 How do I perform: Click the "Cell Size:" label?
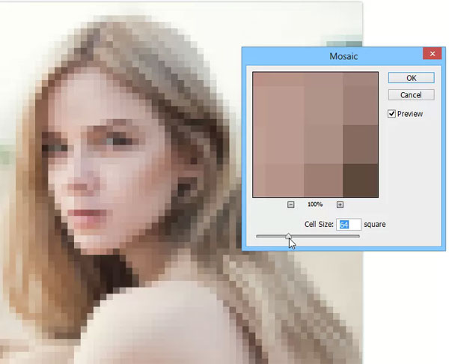[x=319, y=224]
